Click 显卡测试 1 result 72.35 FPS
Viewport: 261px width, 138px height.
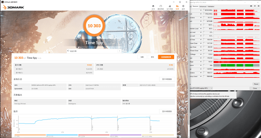pyautogui.click(x=89, y=69)
